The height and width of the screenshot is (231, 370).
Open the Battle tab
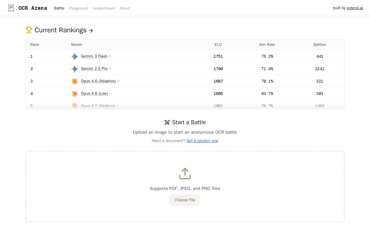coord(59,8)
